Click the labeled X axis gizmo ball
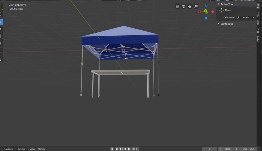Screen dimensions: 262x151 (x=200, y=12)
